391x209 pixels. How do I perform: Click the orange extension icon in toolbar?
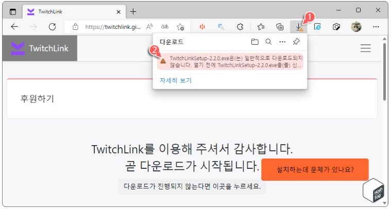pyautogui.click(x=202, y=27)
